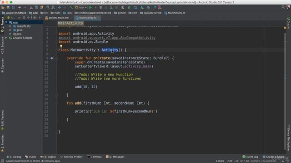The width and height of the screenshot is (291, 163).
Task: Open the Device File Explorer side panel
Action: (288, 138)
